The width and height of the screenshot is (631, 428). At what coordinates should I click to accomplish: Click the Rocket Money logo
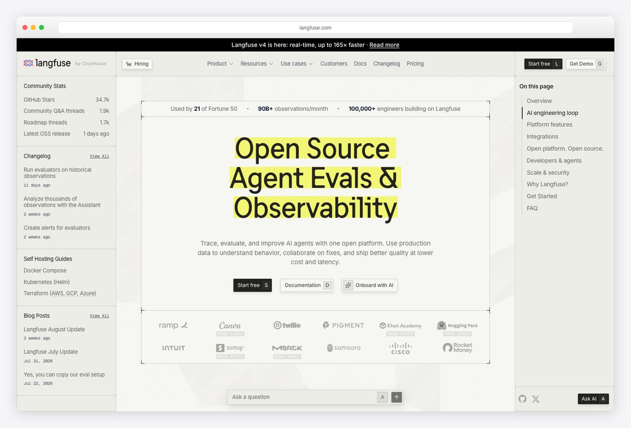coord(457,348)
